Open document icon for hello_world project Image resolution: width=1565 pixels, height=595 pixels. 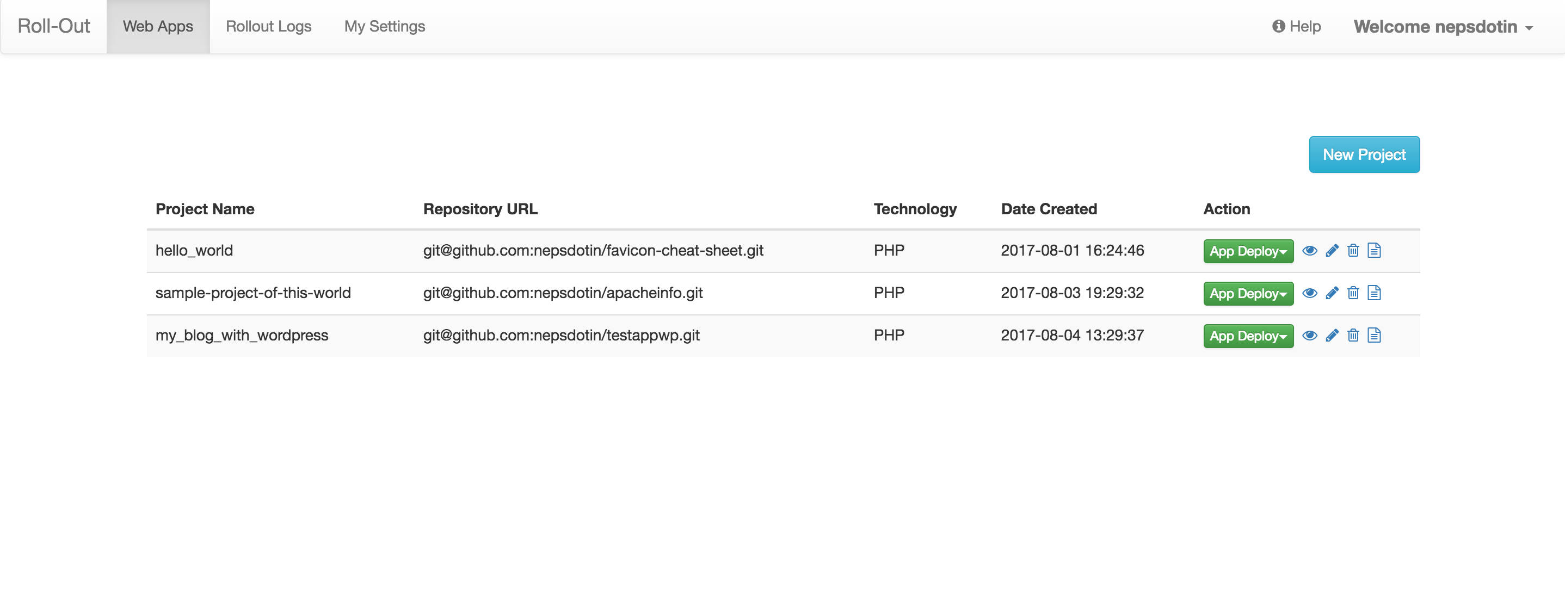pyautogui.click(x=1374, y=251)
